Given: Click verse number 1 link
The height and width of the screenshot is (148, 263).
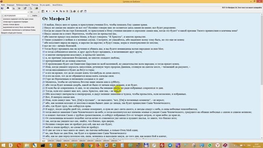Looking at the screenshot, I should point(43,25).
